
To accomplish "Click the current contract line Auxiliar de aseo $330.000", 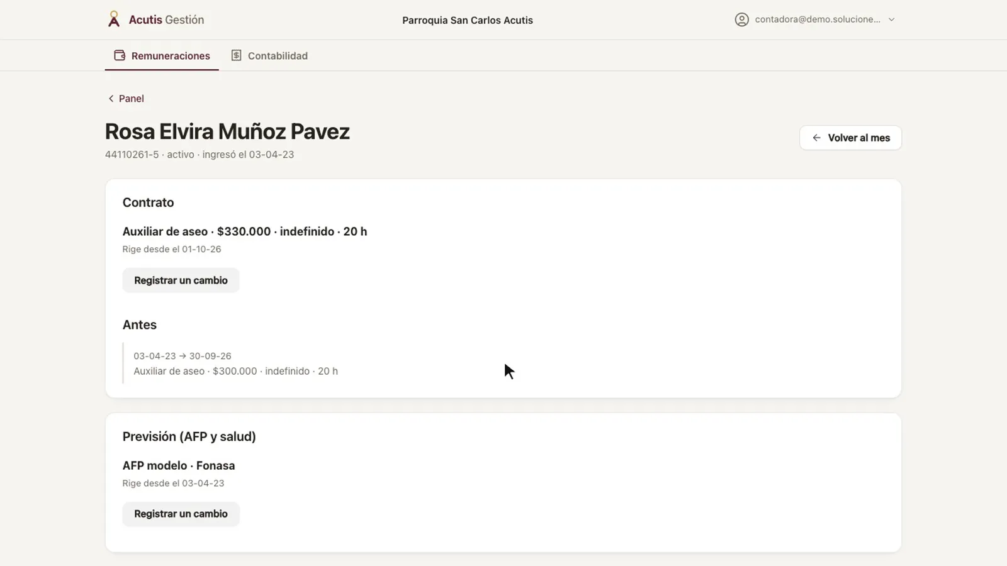I will (x=245, y=231).
